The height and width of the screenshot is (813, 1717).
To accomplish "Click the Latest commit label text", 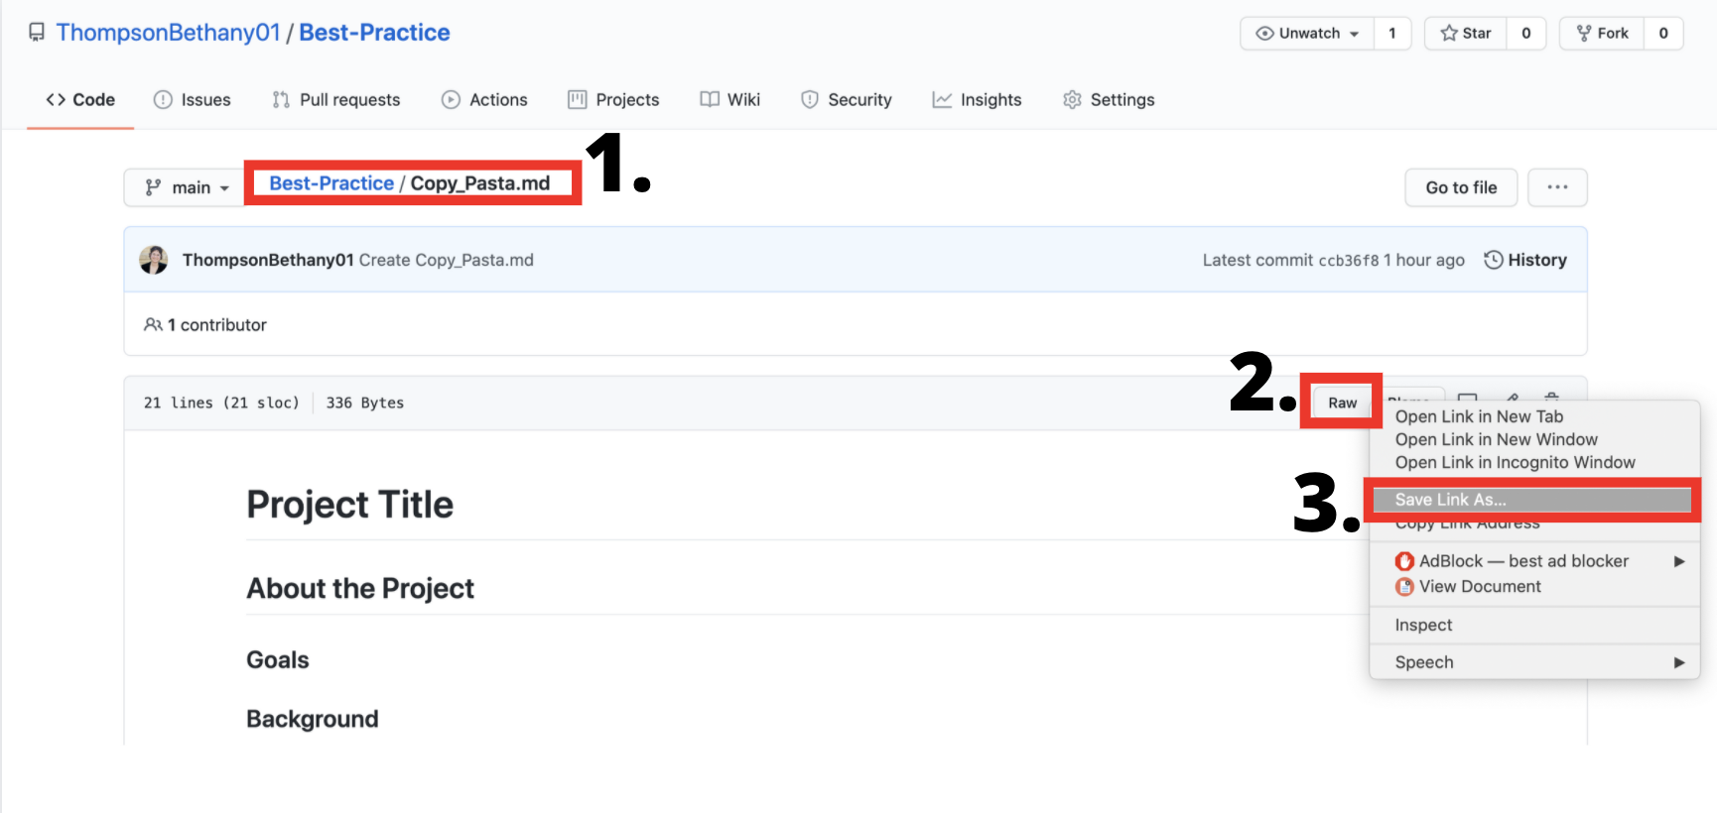I will tap(1257, 260).
